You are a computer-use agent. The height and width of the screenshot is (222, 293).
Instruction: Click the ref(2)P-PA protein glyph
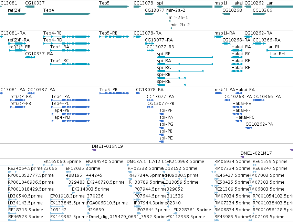[x=18, y=100]
